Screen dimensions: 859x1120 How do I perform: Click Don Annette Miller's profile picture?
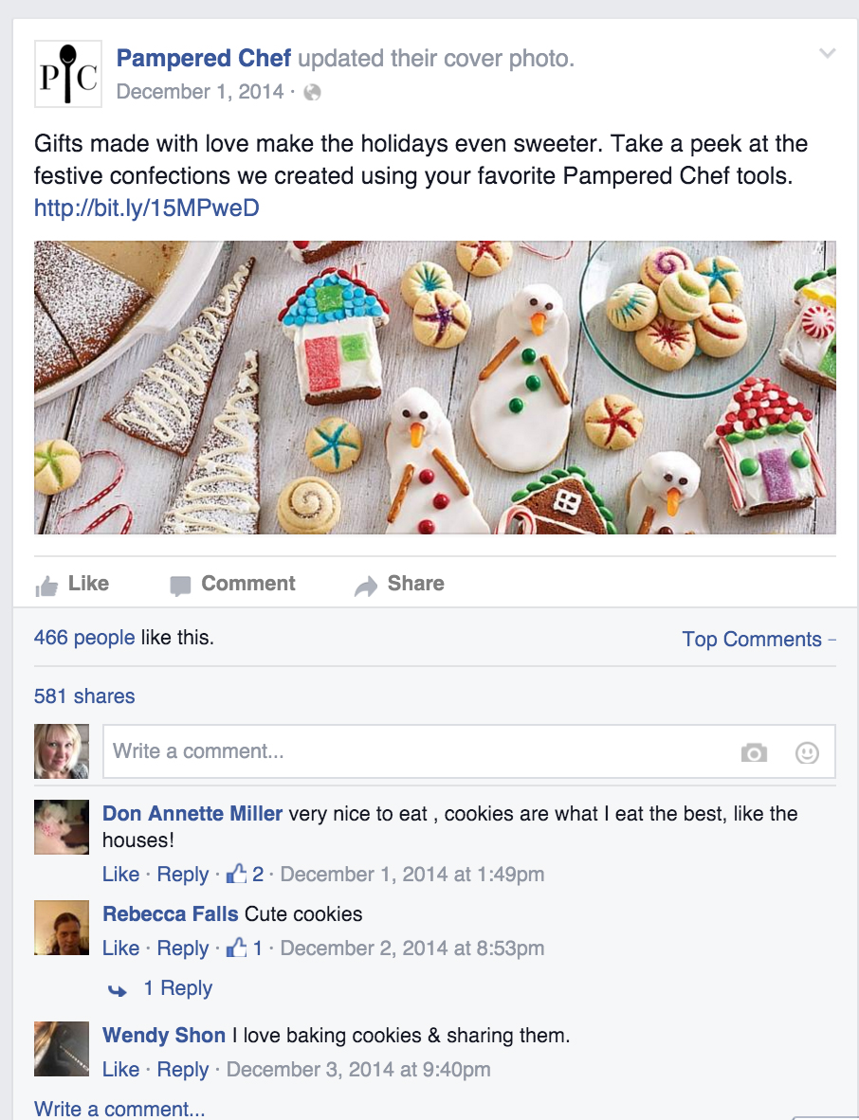[62, 827]
